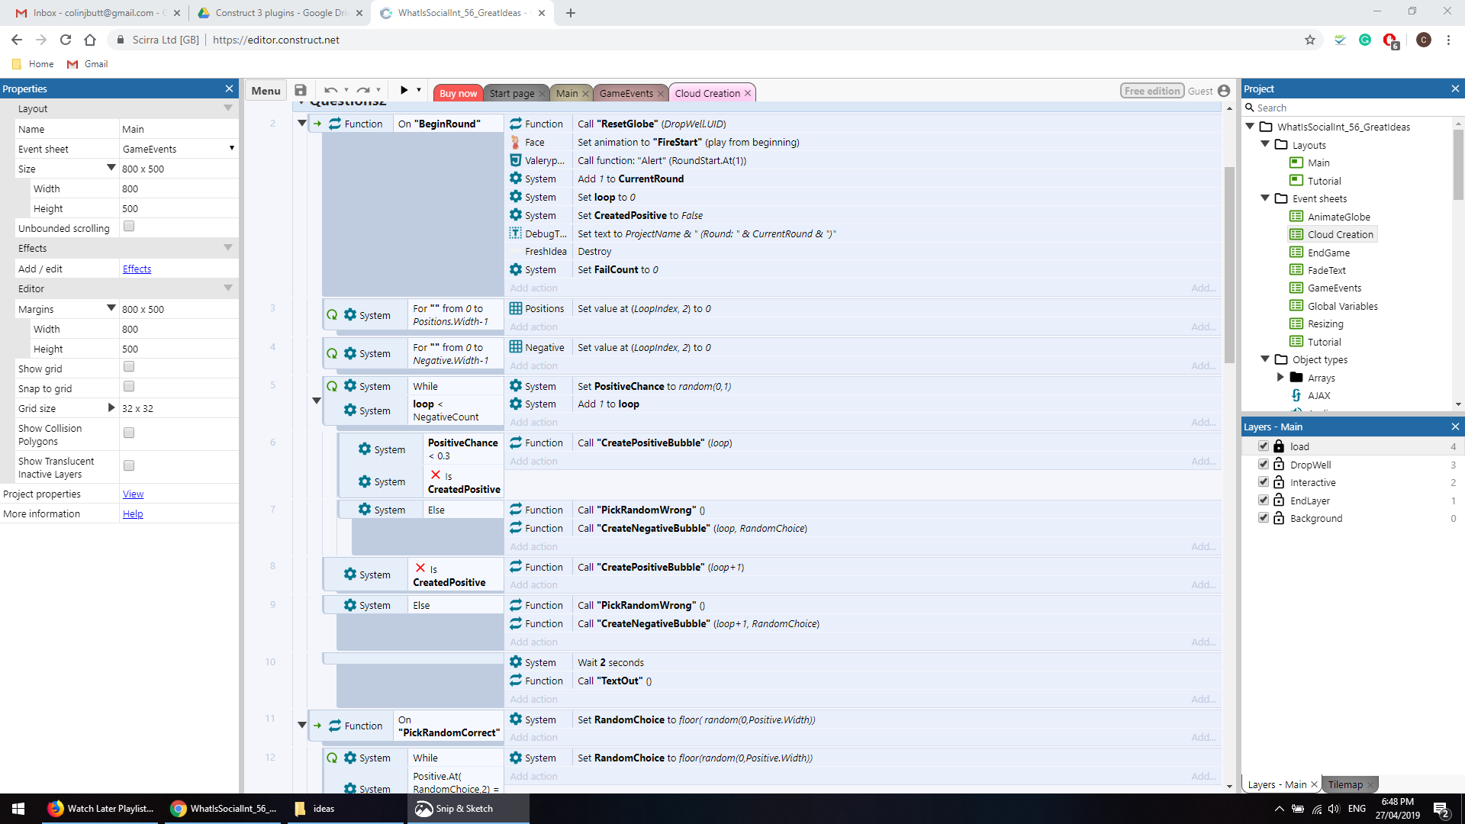The width and height of the screenshot is (1465, 824).
Task: Close the Layers - Main panel
Action: 1455,426
